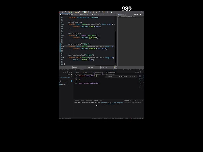Image resolution: width=203 pixels, height=152 pixels.
Task: Minimize the Eclipse editor area
Action: click(x=114, y=14)
